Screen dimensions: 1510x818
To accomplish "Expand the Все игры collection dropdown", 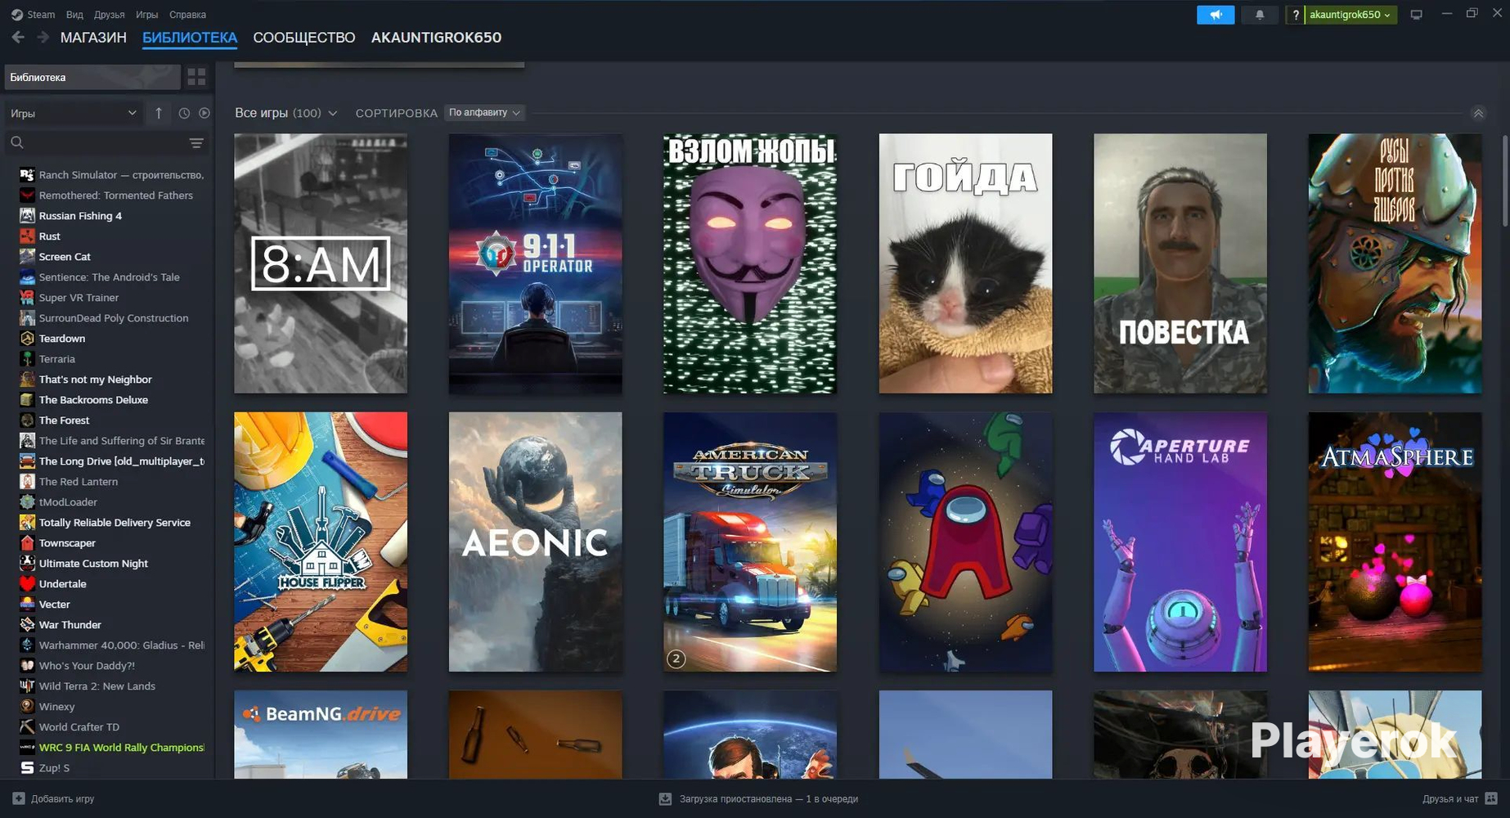I will (286, 113).
